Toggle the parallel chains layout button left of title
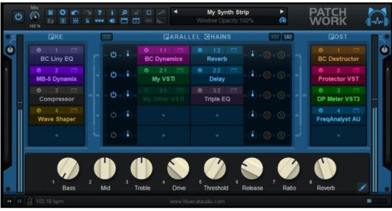Image resolution: width=392 pixels, height=211 pixels. 107,37
